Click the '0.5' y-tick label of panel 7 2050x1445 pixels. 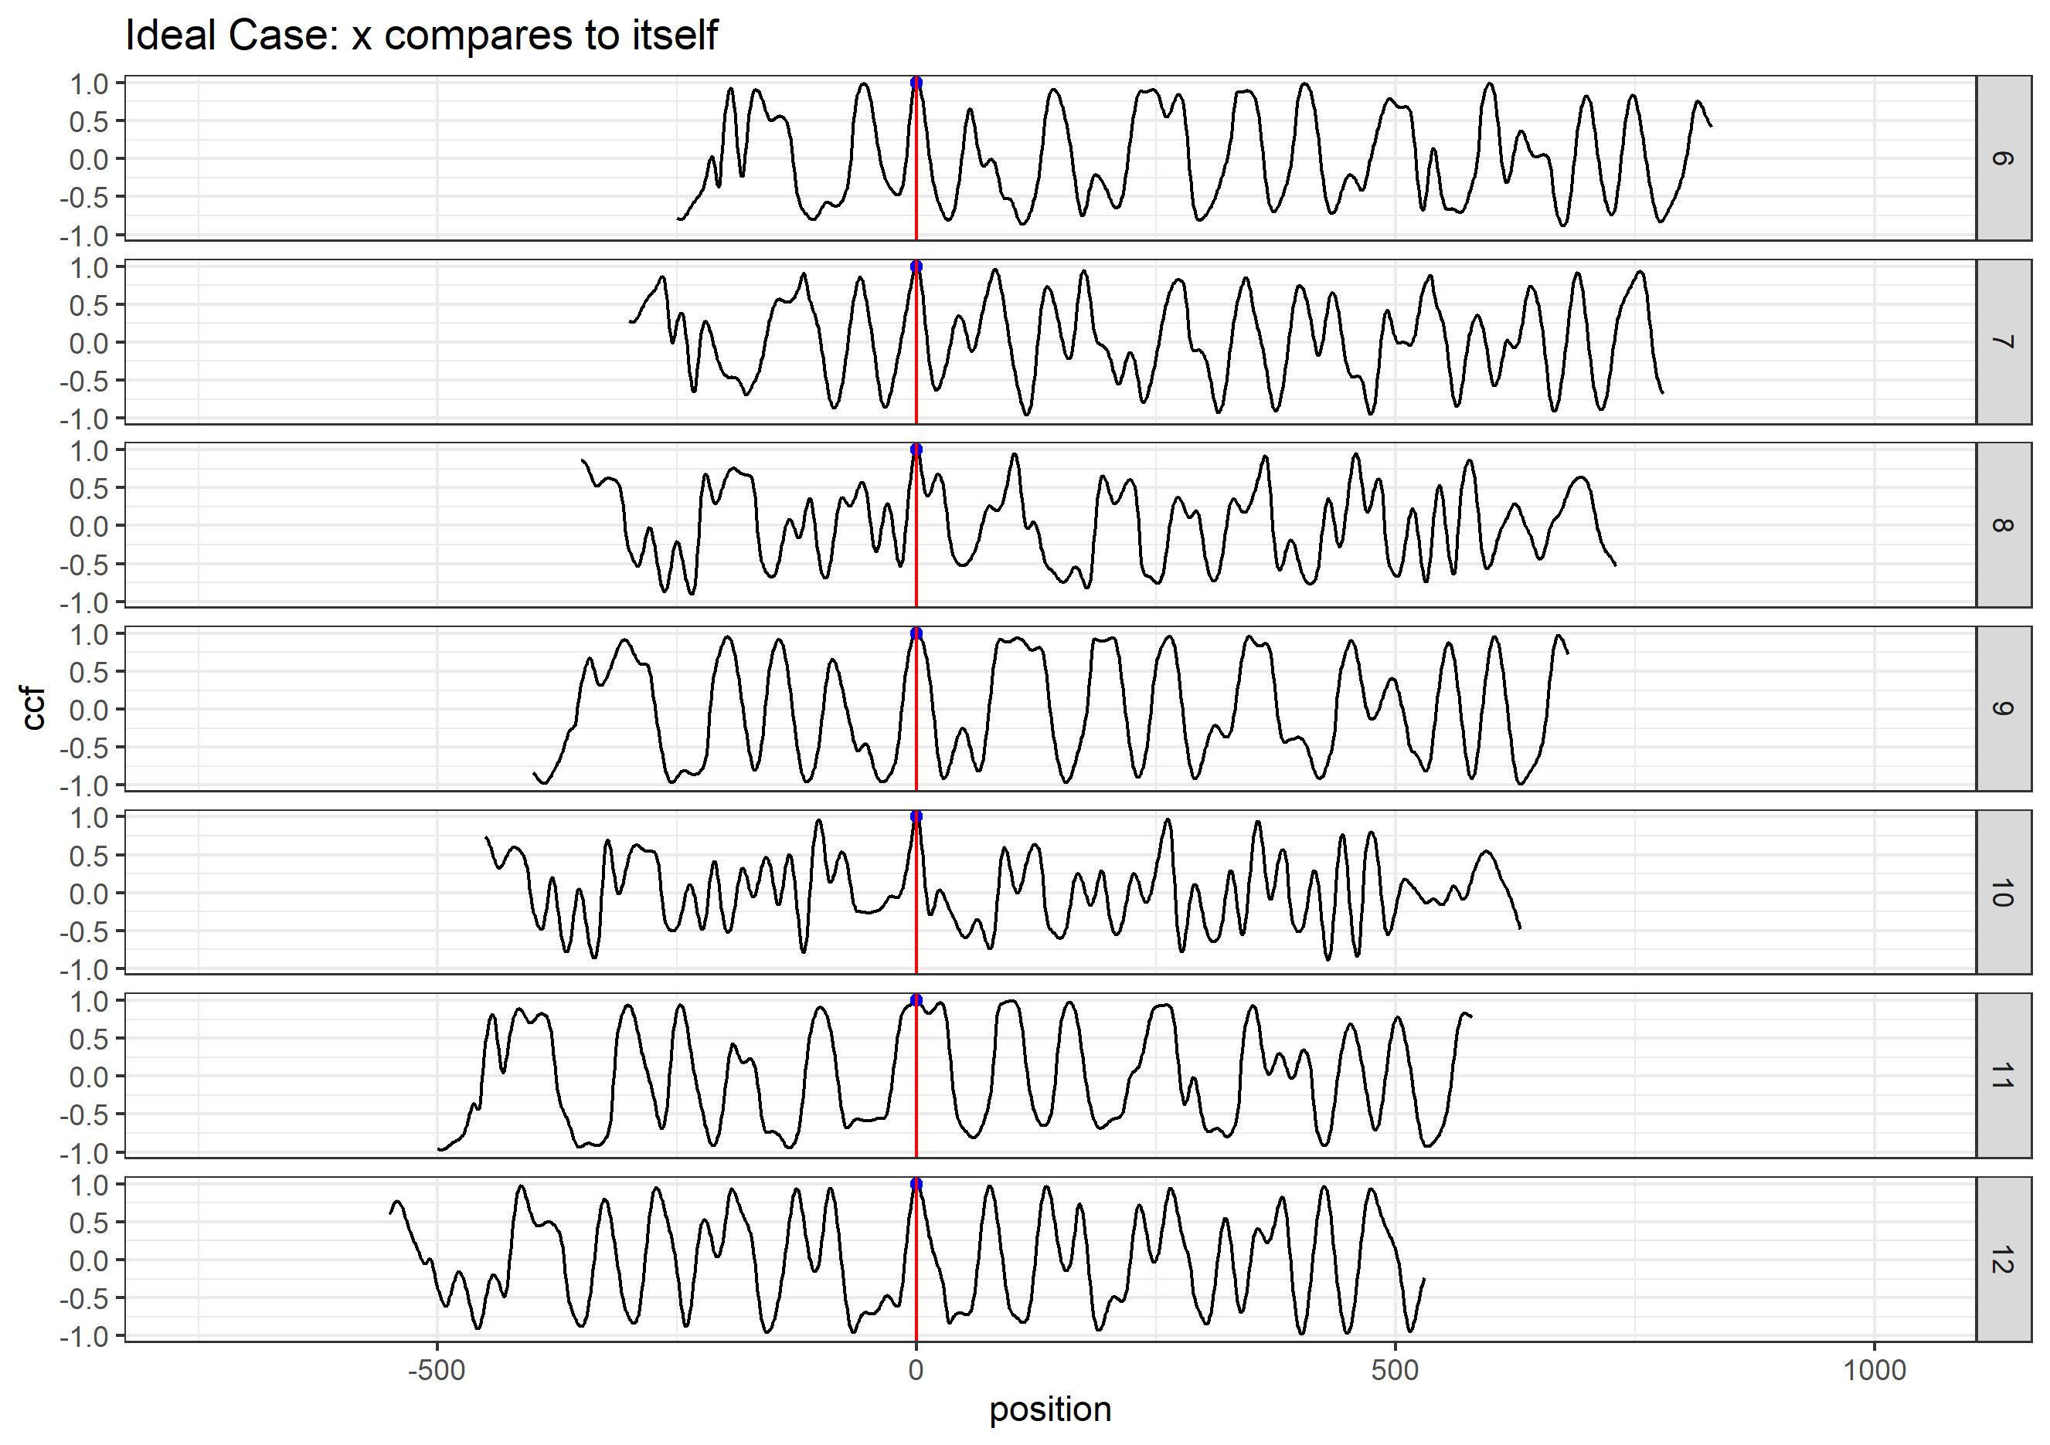click(x=88, y=305)
